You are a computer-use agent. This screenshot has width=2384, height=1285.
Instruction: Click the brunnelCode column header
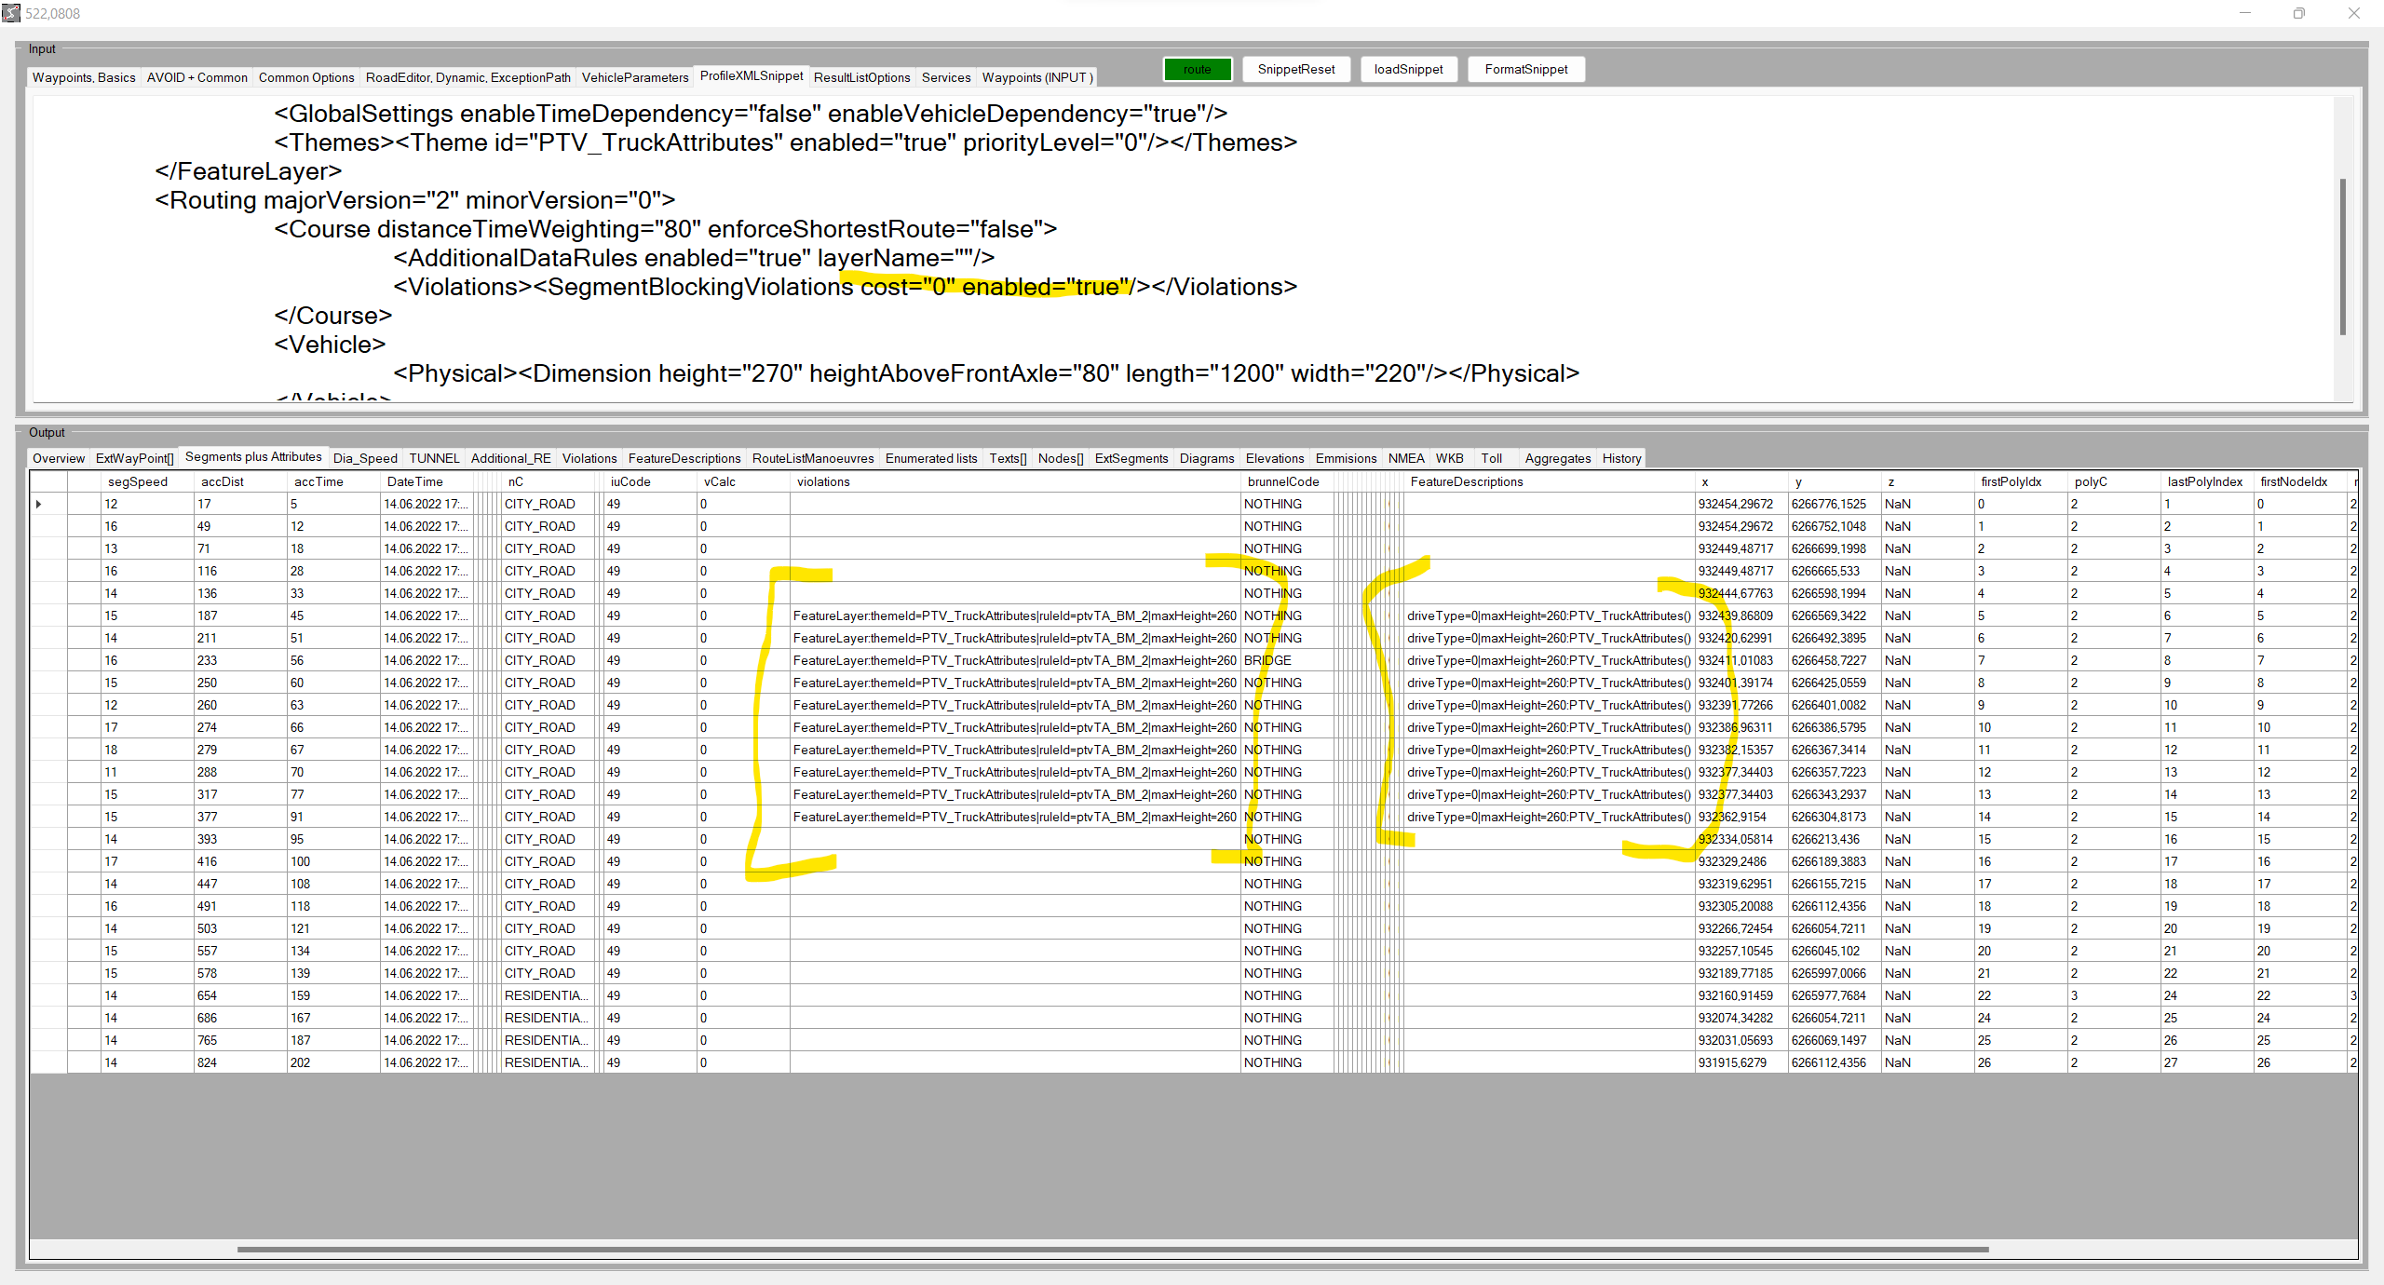pos(1283,481)
